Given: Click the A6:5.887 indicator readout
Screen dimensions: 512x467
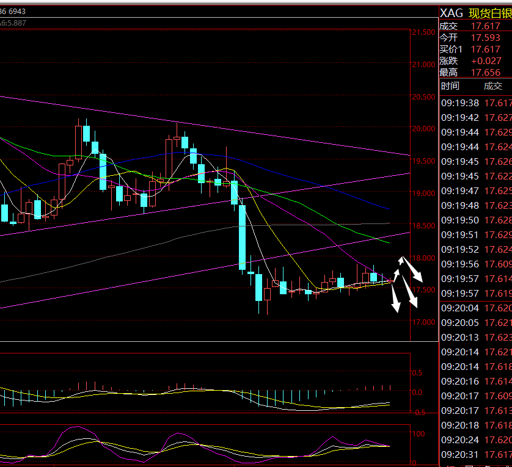Looking at the screenshot, I should 13,23.
